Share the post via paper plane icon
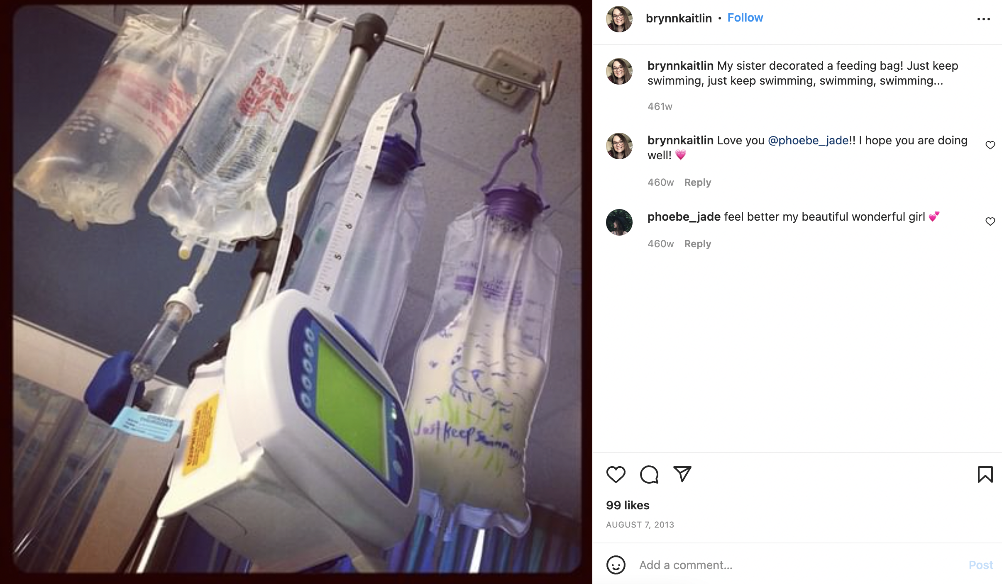The image size is (1002, 584). 682,474
